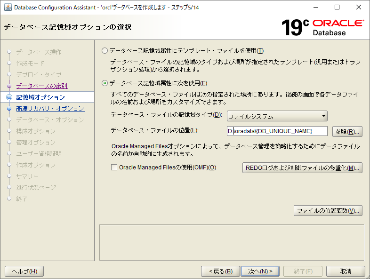Open storage type dropdown showing ファイルシステム
The width and height of the screenshot is (370, 279).
tap(277, 116)
